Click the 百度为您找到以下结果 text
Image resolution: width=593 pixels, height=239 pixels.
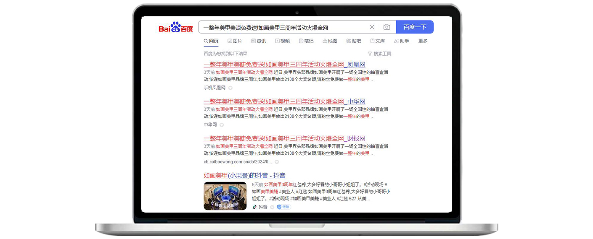click(x=225, y=54)
